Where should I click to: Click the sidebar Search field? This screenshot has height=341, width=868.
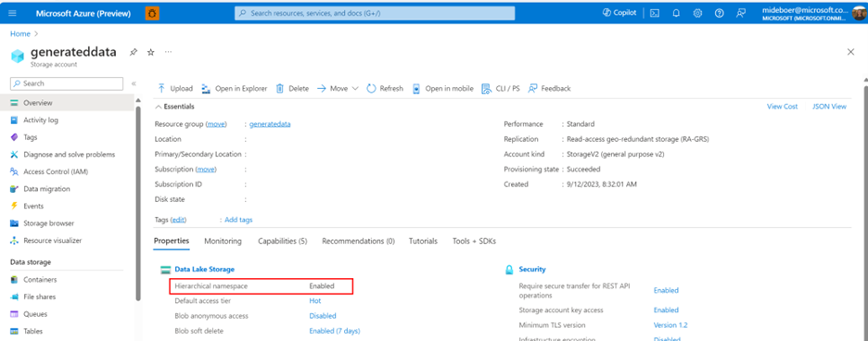click(67, 83)
